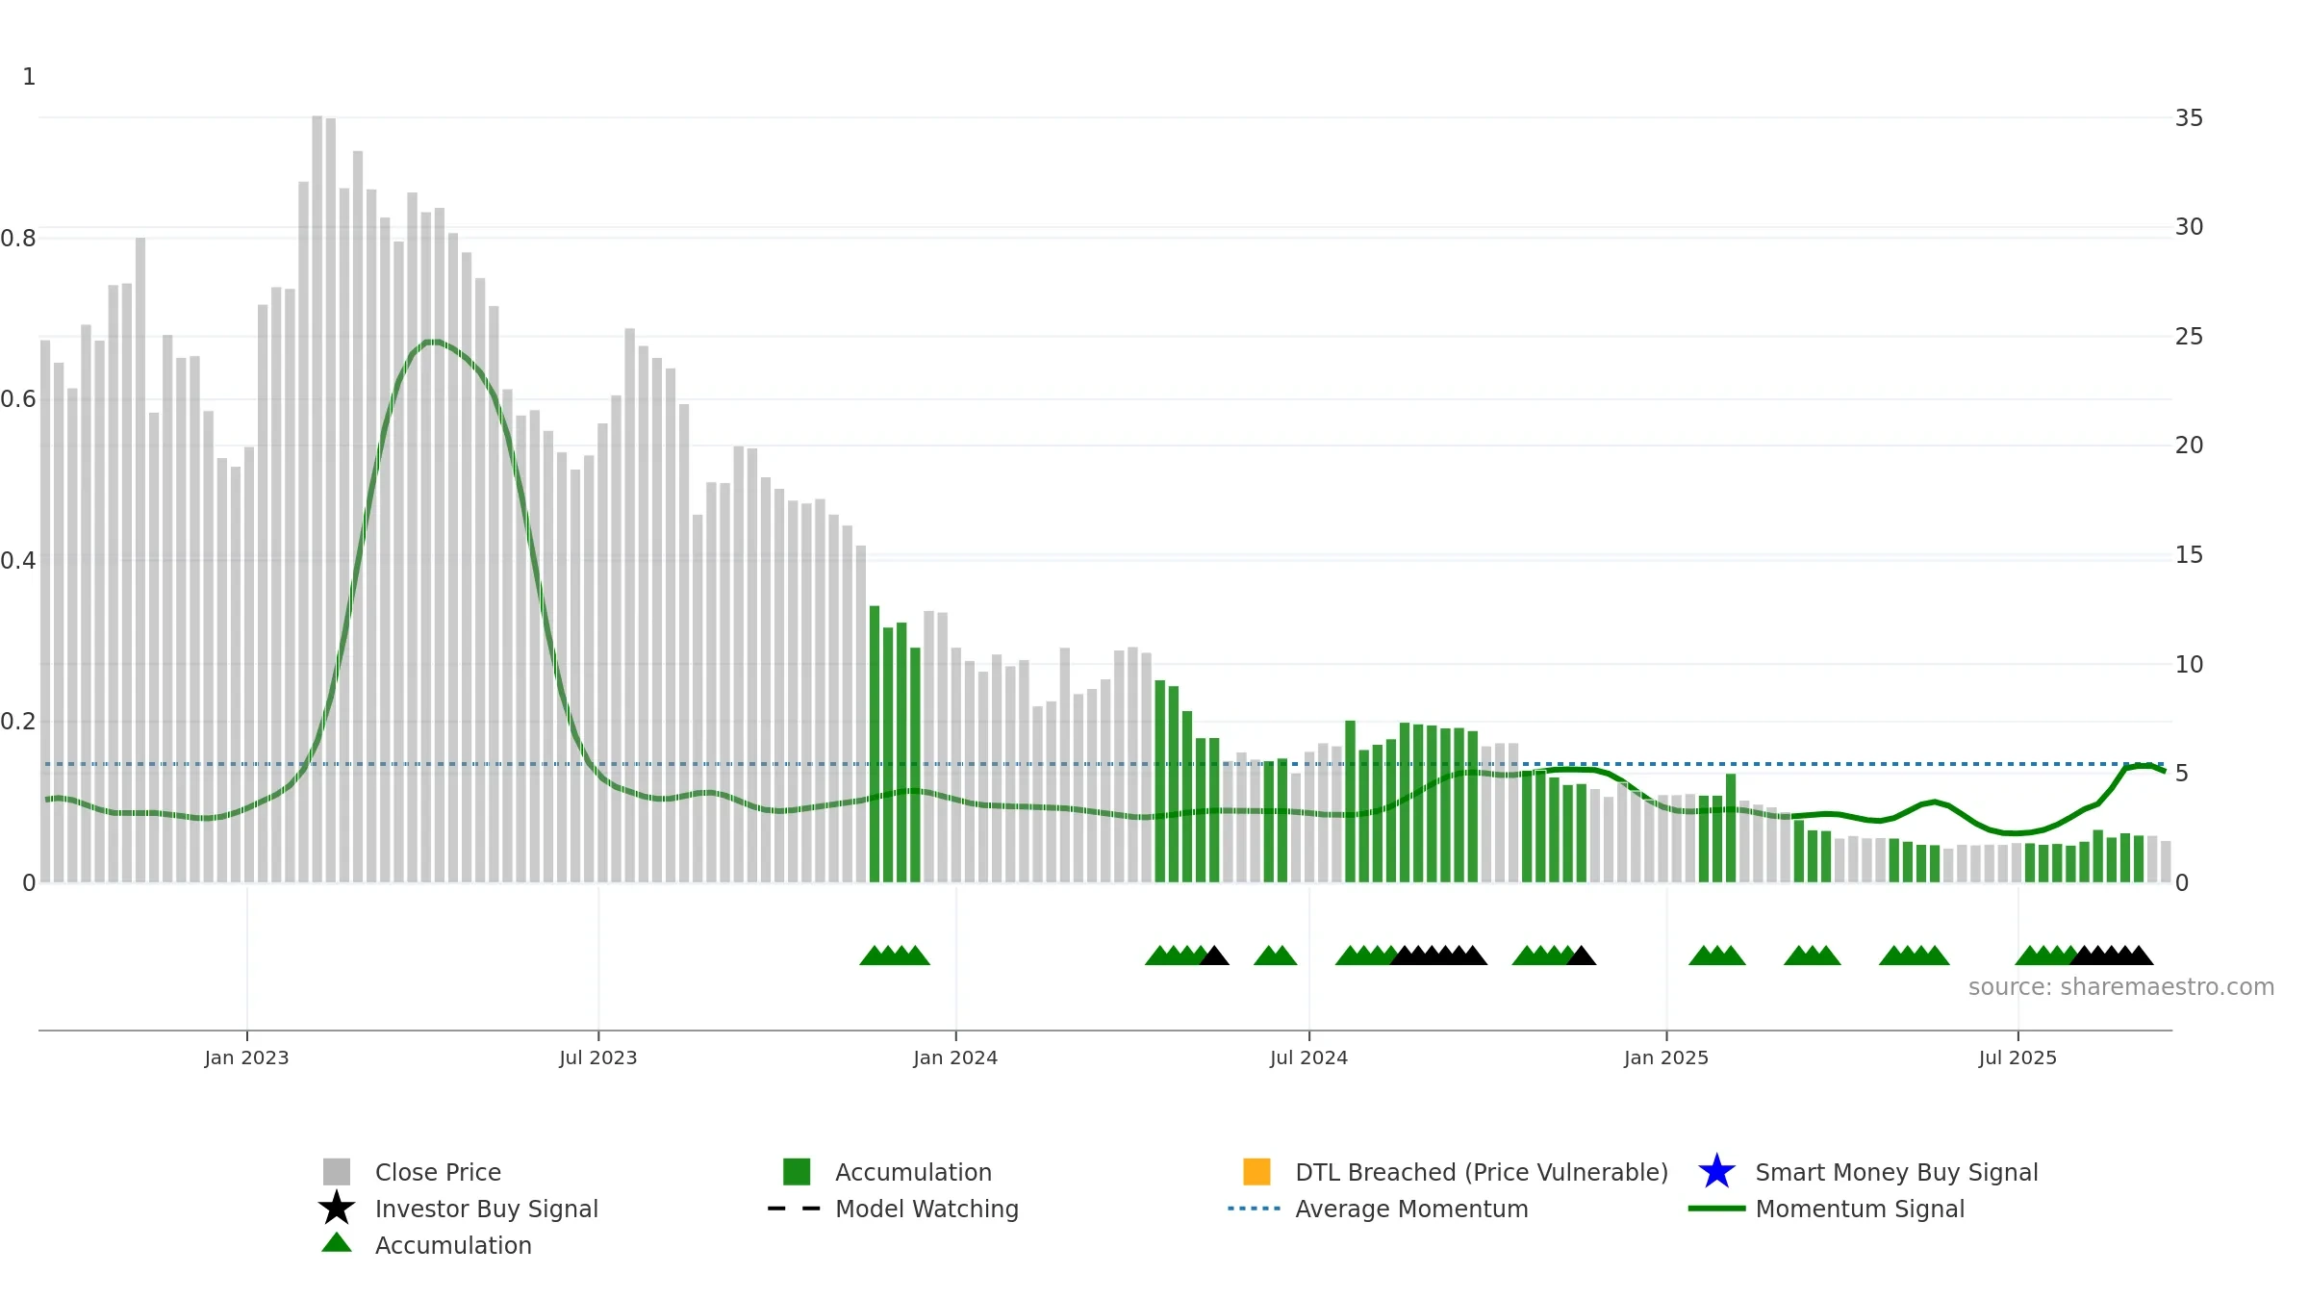Click the blue Smart Money Buy Signal star

click(1717, 1172)
